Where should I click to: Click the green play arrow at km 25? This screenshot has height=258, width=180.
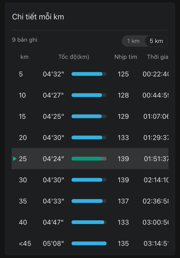(15, 159)
